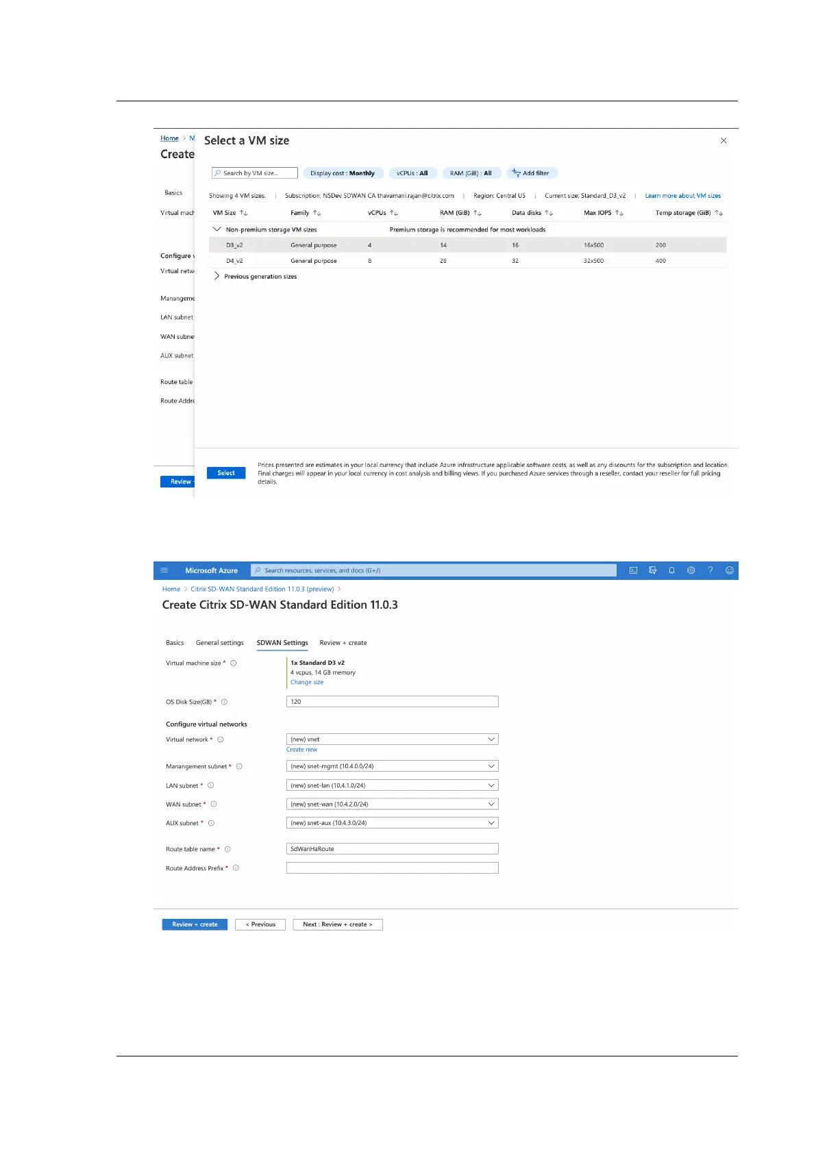Show info for Virtual machine size
The height and width of the screenshot is (1153, 816).
[234, 663]
